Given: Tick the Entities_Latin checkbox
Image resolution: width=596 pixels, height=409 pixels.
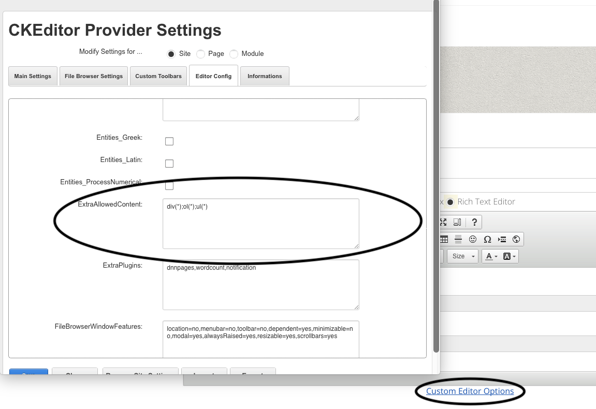Looking at the screenshot, I should click(x=169, y=164).
